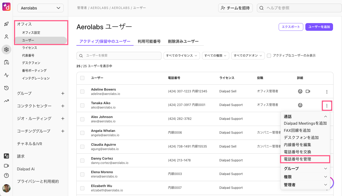Image resolution: width=342 pixels, height=196 pixels.
Task: Click the エクスポート button
Action: coord(291,27)
